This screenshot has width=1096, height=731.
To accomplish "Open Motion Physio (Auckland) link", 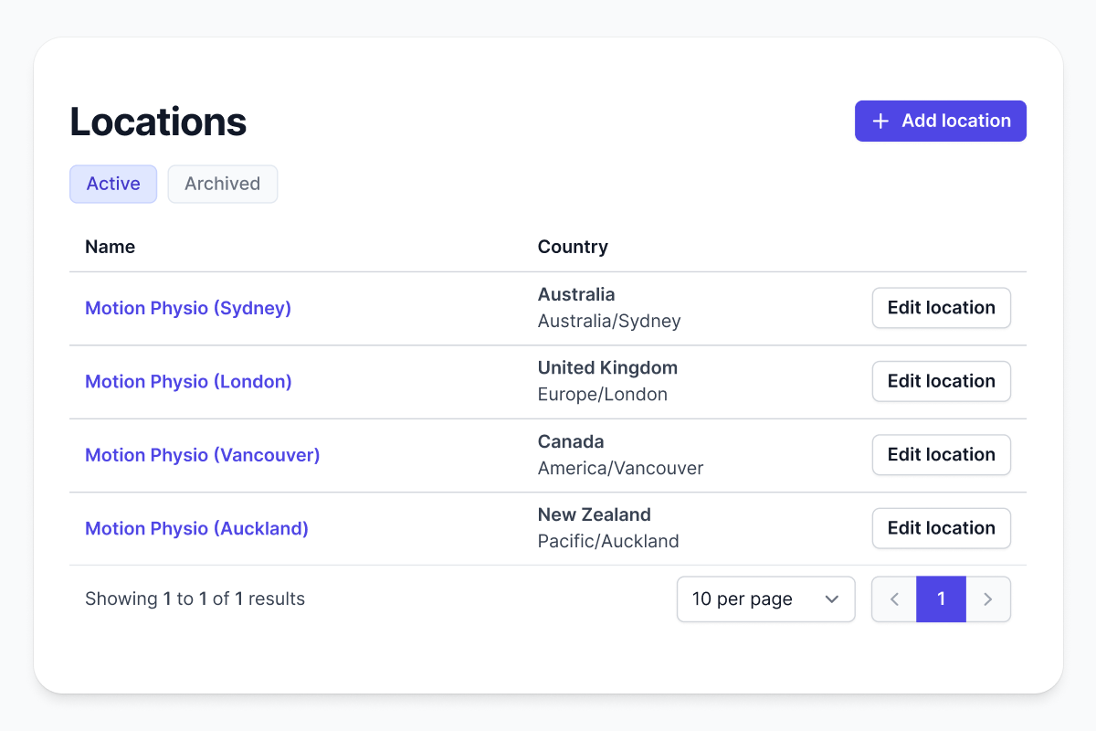I will tap(196, 528).
